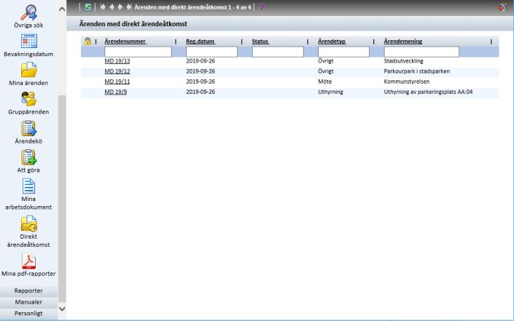Open Att göra clipboard icon
This screenshot has width=514, height=321.
tap(29, 157)
